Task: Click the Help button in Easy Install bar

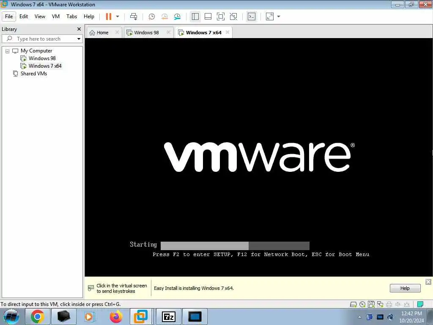Action: pos(405,288)
